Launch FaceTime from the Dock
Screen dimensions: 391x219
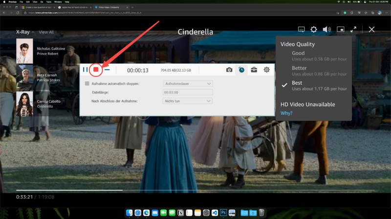163,213
